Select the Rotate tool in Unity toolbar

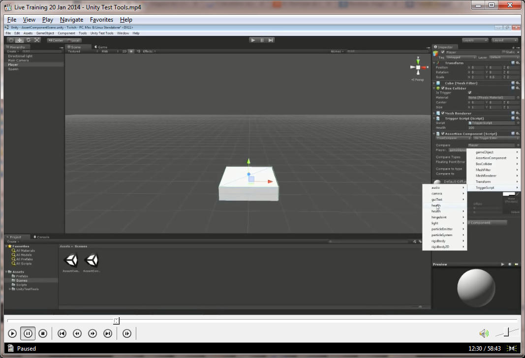[x=28, y=40]
